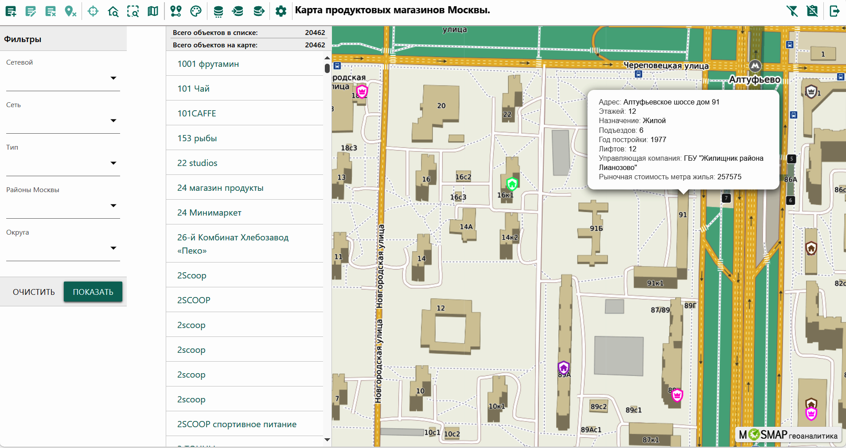Open settings with the gear icon
Viewport: 846px width, 448px height.
[x=281, y=11]
